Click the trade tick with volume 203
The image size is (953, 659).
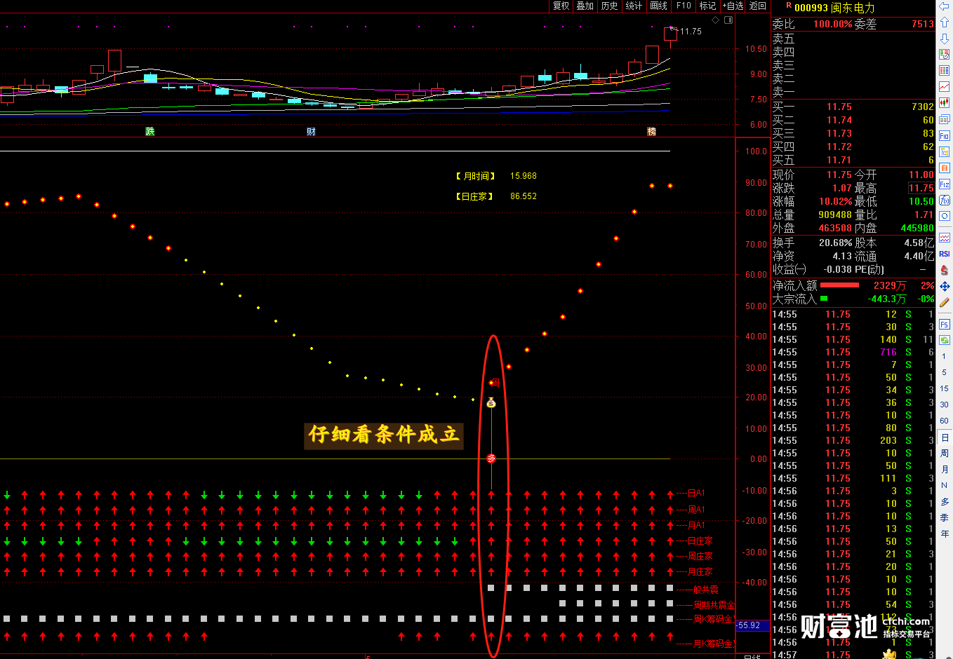click(853, 440)
